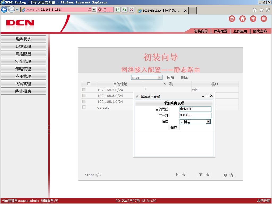This screenshot has width=272, height=204.
Task: Open 策略管理 menu
Action: pyautogui.click(x=23, y=69)
